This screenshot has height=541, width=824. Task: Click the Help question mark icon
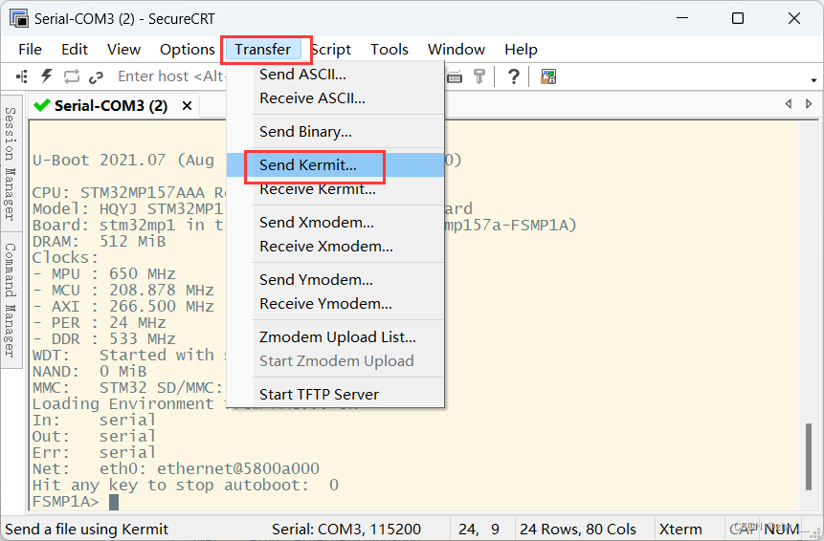(x=513, y=76)
